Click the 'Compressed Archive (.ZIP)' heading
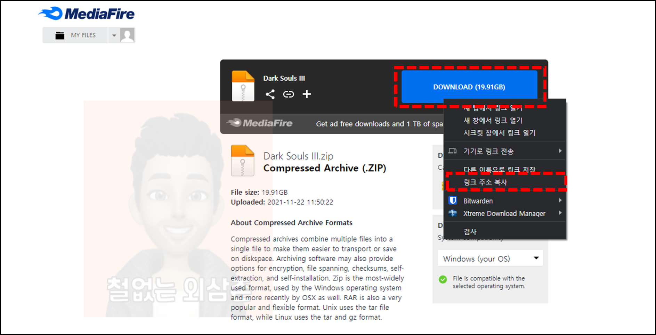656x335 pixels. (x=325, y=168)
